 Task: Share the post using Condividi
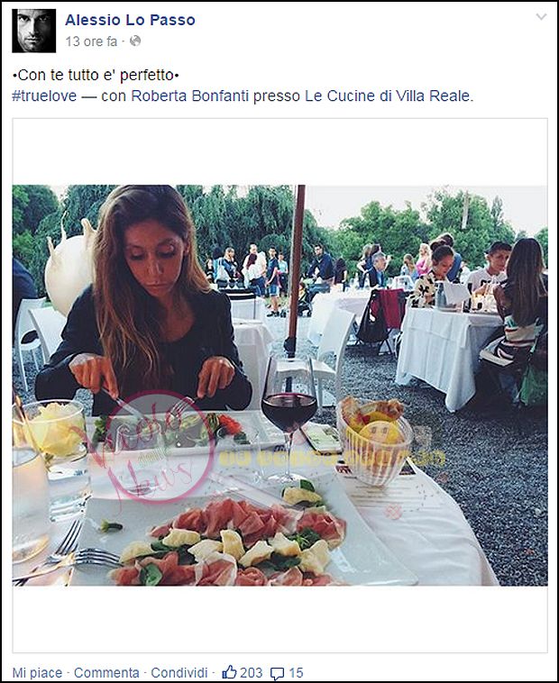click(x=179, y=672)
